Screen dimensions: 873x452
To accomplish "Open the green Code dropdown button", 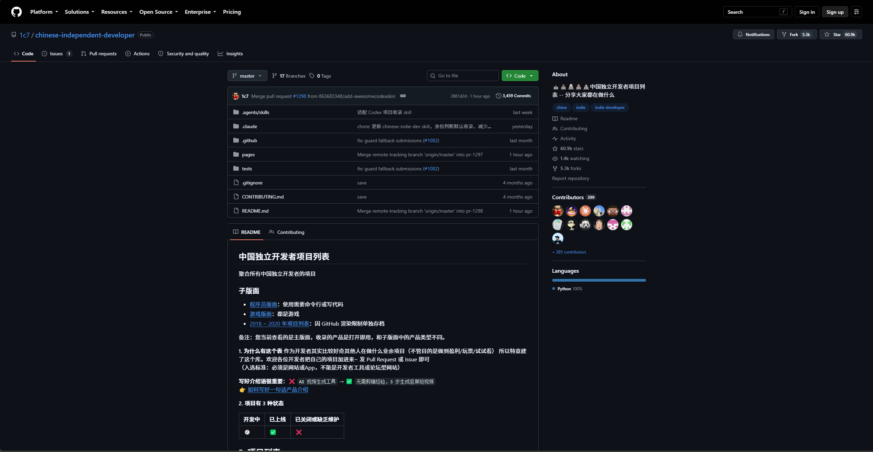I will click(x=520, y=76).
